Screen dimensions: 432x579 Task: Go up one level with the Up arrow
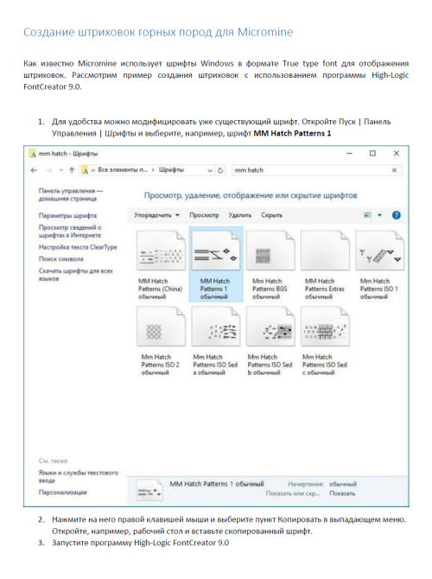[72, 170]
